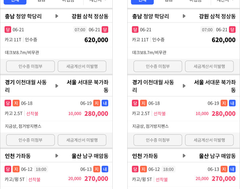The height and width of the screenshot is (189, 240).
Task: Click the orange 지 badge beside 06-13 in left panel
Action: [x=96, y=169]
